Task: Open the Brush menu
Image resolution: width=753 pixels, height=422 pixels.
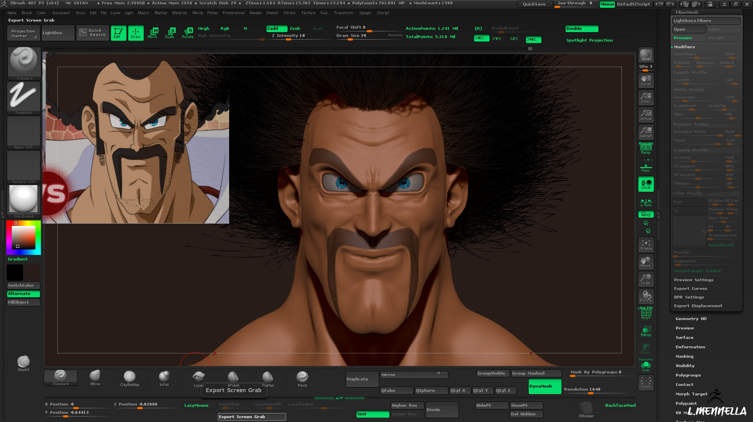Action: click(27, 13)
